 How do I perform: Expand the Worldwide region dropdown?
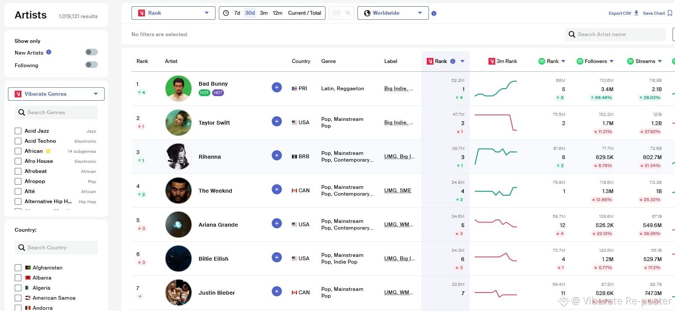pyautogui.click(x=393, y=13)
